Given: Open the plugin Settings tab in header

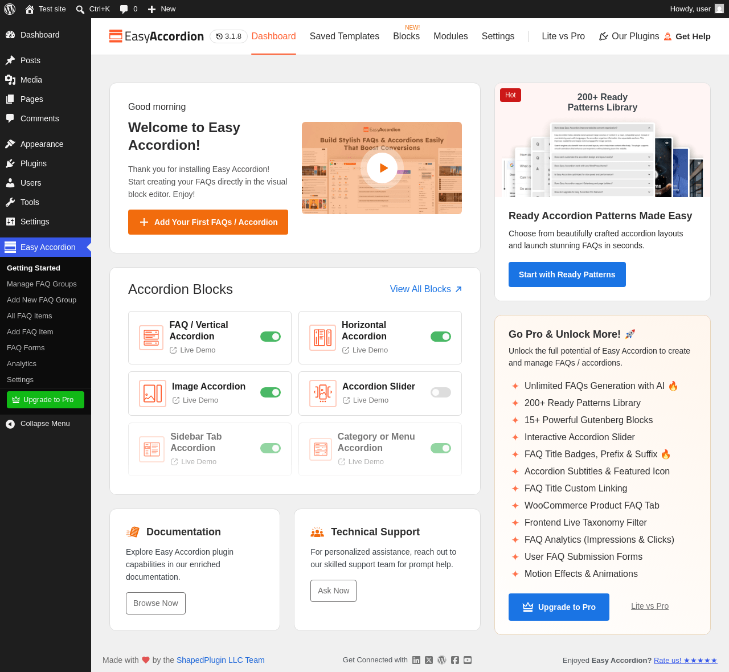Looking at the screenshot, I should 498,36.
